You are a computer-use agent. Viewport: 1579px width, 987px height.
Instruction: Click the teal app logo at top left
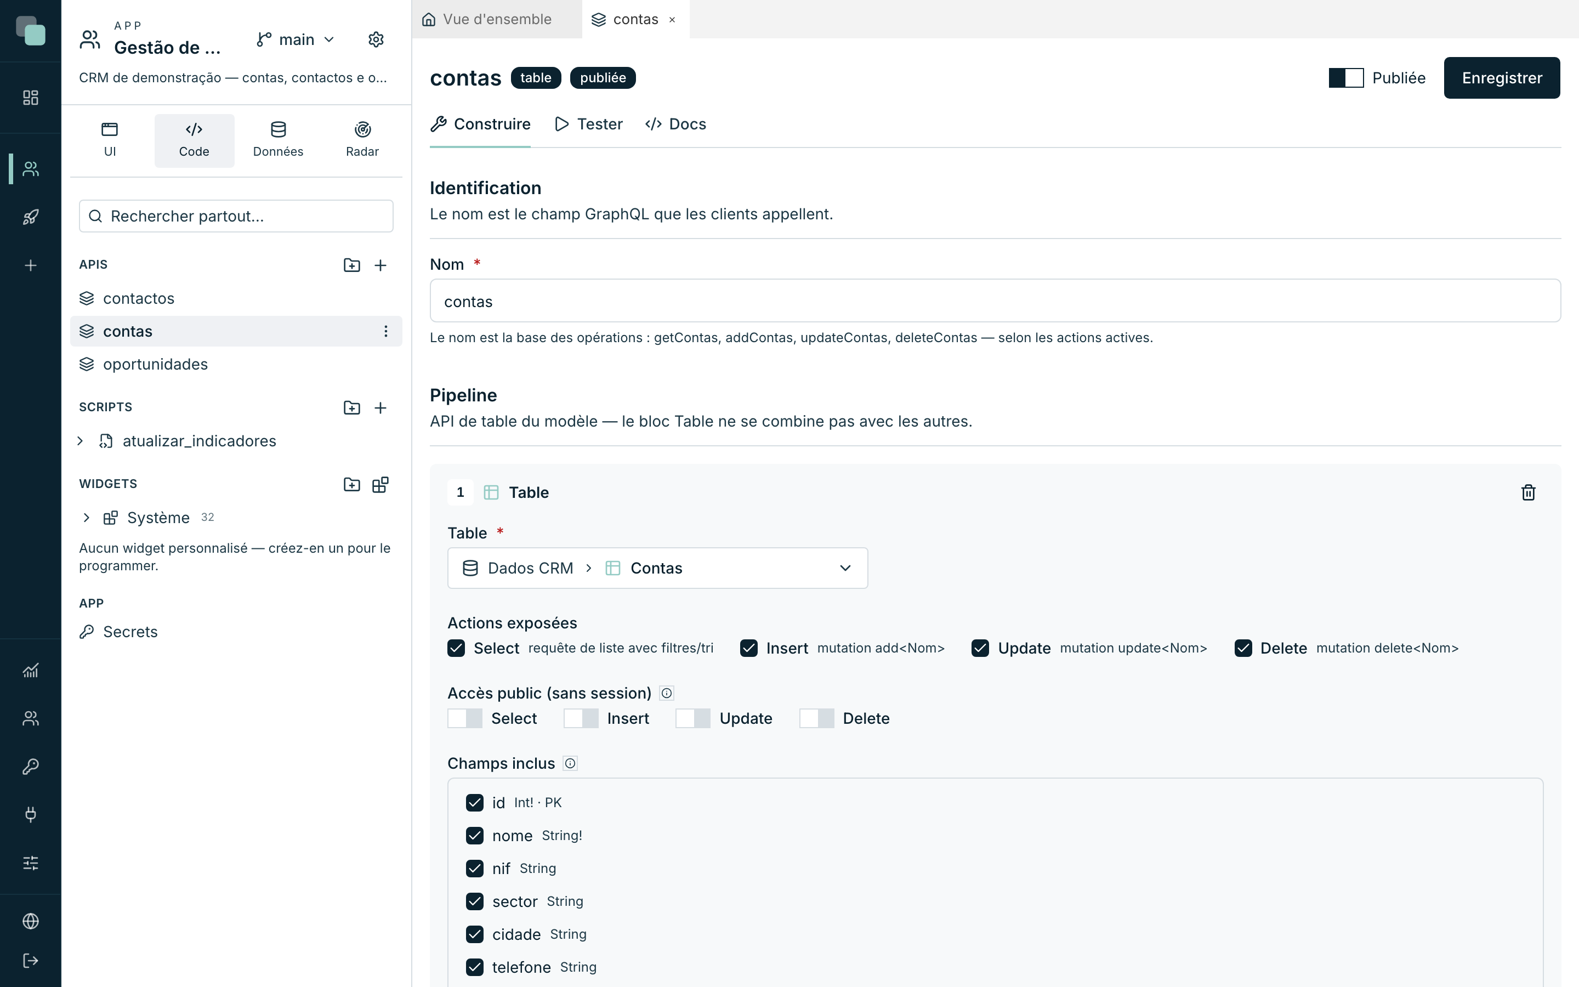(x=31, y=31)
